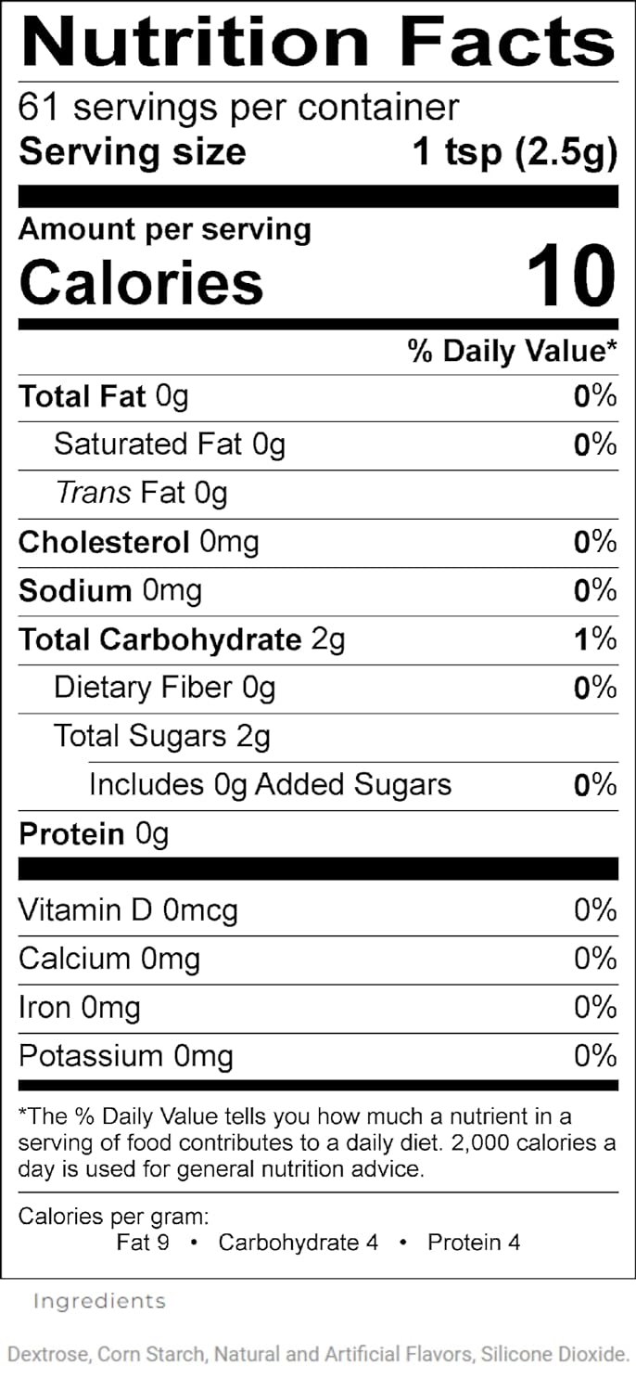Select the Dietary Fiber 0g line
The height and width of the screenshot is (1392, 636).
click(x=164, y=688)
